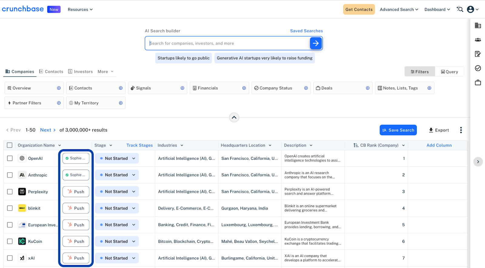Select the Query view toggle
The height and width of the screenshot is (268, 485).
pos(450,72)
